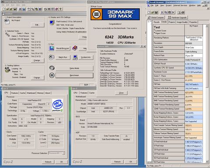This screenshot has height=168, width=210.
Task: Click the Manufacturer field in right CPU-Z
Action: click(x=110, y=100)
